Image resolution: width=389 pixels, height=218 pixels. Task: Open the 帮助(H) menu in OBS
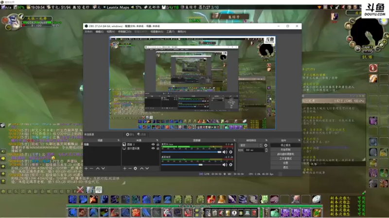click(181, 31)
